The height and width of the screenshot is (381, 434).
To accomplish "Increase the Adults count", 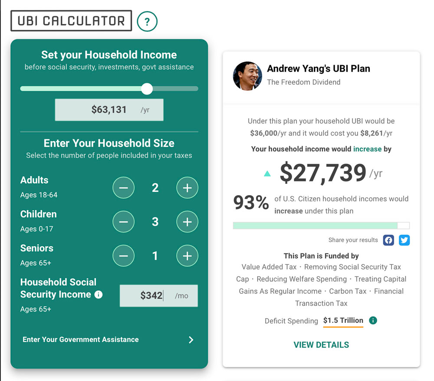I will click(x=187, y=187).
